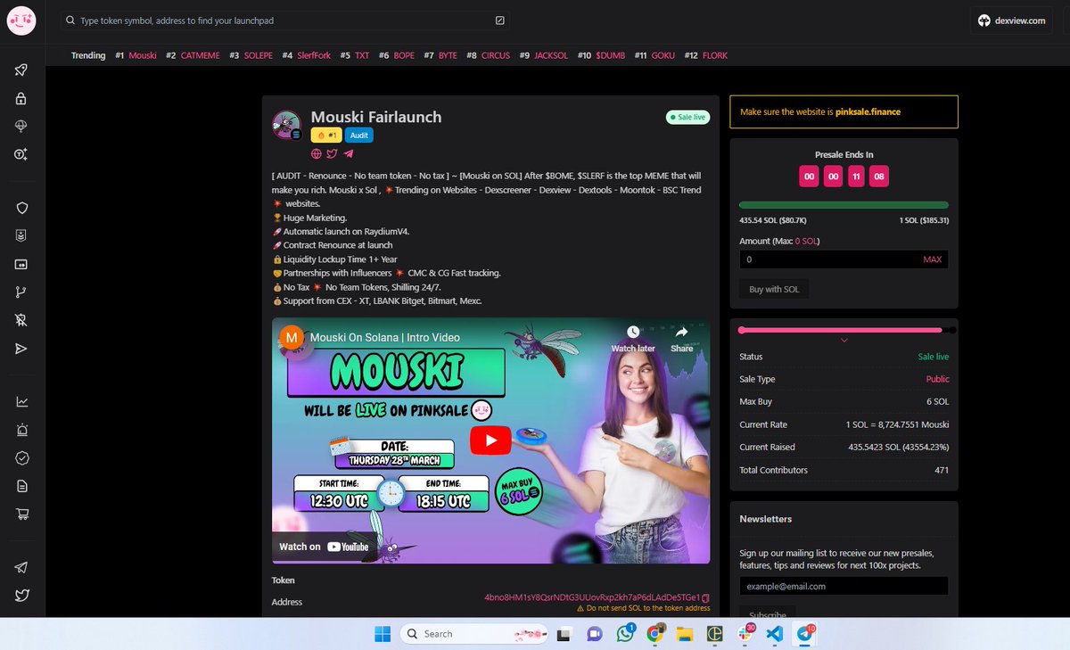This screenshot has width=1070, height=650.
Task: Open the alarm siren sidebar icon
Action: tap(21, 430)
